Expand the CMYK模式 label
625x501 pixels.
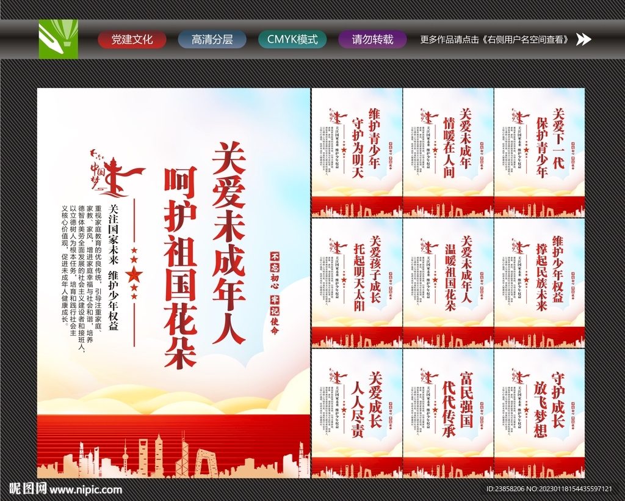tap(292, 39)
